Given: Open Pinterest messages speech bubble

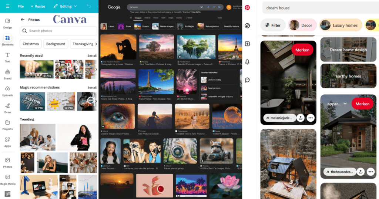Looking at the screenshot, I should pos(247,80).
